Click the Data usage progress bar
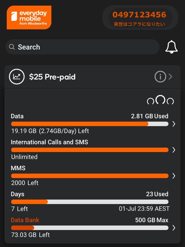 [90, 124]
